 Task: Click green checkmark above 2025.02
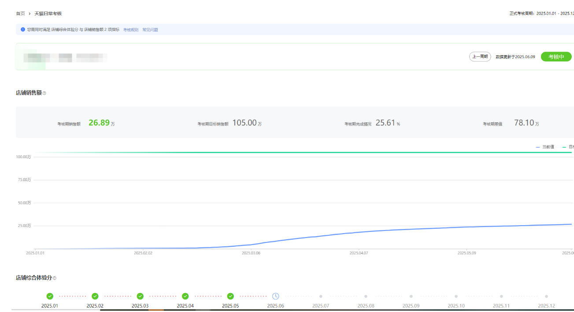tap(95, 296)
